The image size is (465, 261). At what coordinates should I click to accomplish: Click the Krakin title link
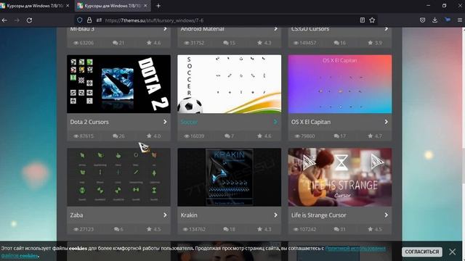pyautogui.click(x=189, y=215)
